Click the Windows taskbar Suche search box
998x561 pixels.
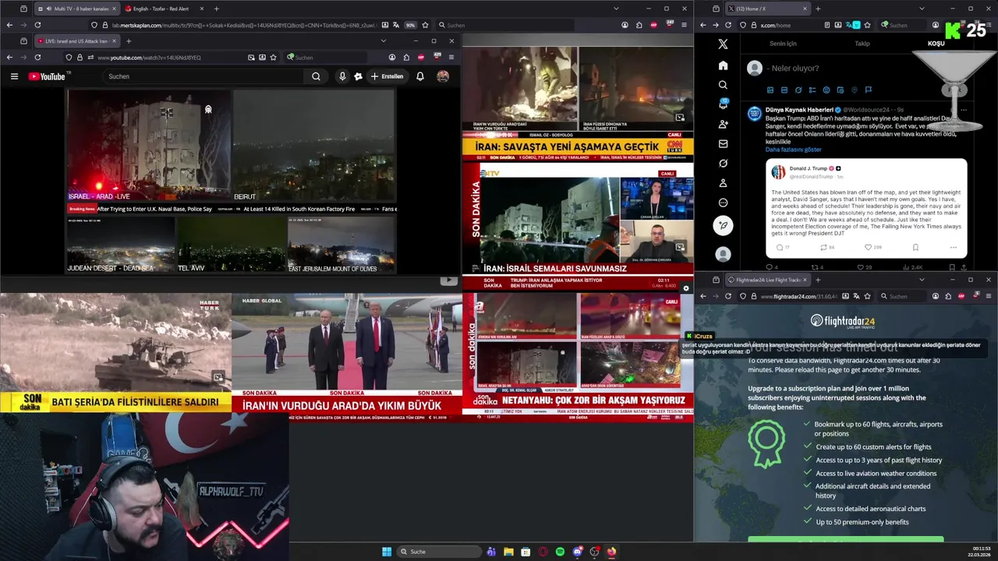[x=439, y=552]
